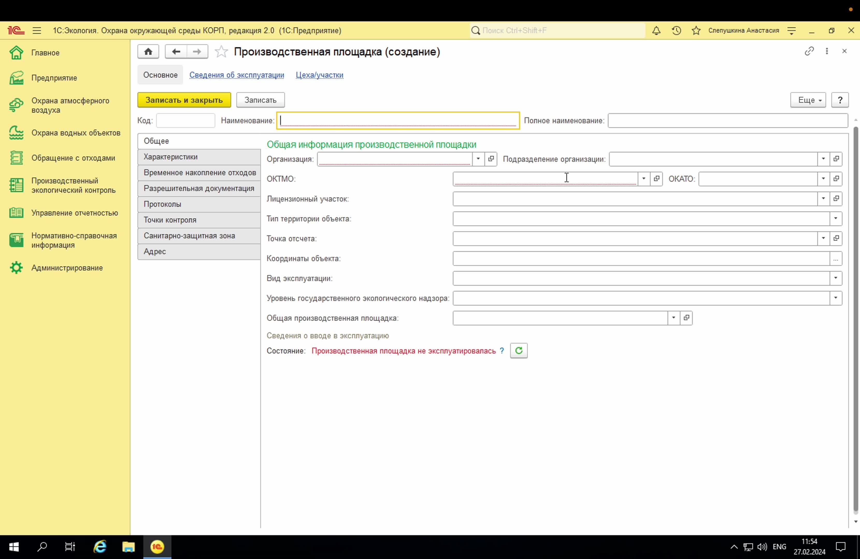Open Охрана водных объектов section
This screenshot has width=860, height=559.
[65, 133]
